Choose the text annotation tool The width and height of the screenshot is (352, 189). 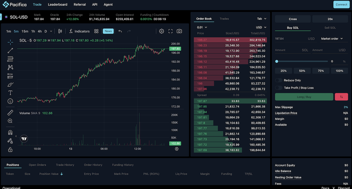(x=10, y=93)
